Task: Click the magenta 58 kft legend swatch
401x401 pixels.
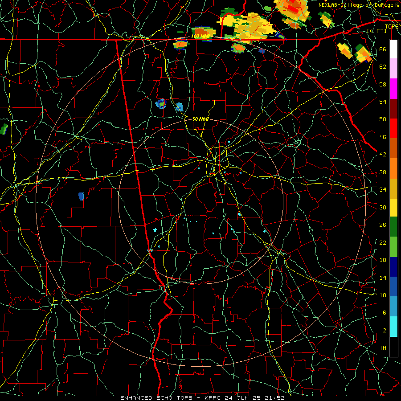Action: pos(393,89)
